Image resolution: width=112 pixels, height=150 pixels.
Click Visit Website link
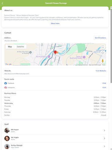(101, 71)
